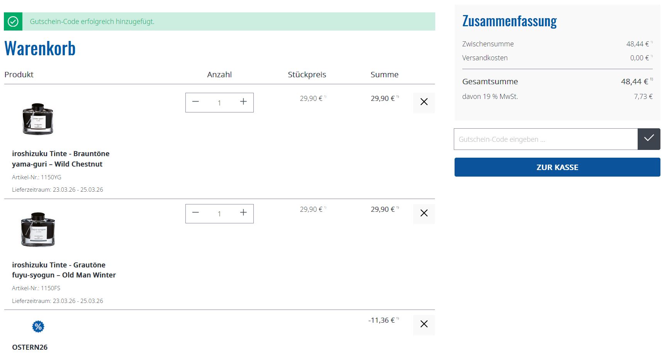Increase quantity of fuyu-syogun Old Man Winter

coord(243,213)
